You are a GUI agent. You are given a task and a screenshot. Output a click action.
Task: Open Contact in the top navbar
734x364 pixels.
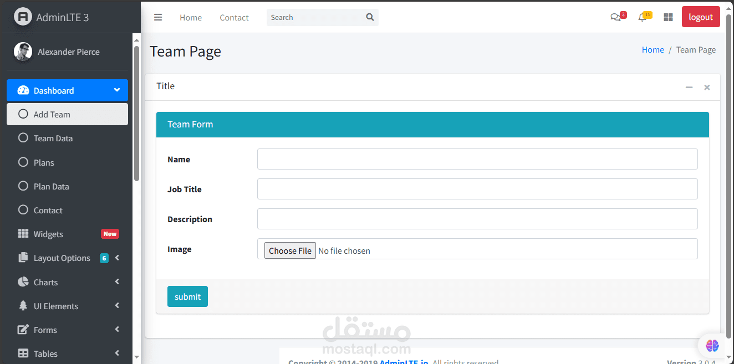click(234, 17)
